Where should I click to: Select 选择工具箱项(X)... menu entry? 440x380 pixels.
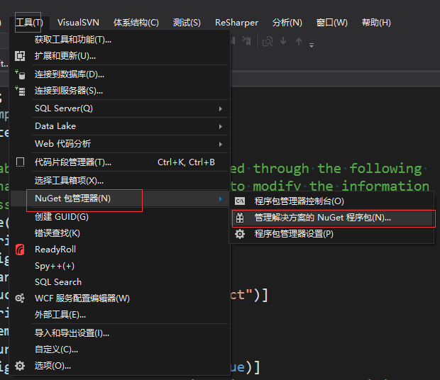(119, 181)
